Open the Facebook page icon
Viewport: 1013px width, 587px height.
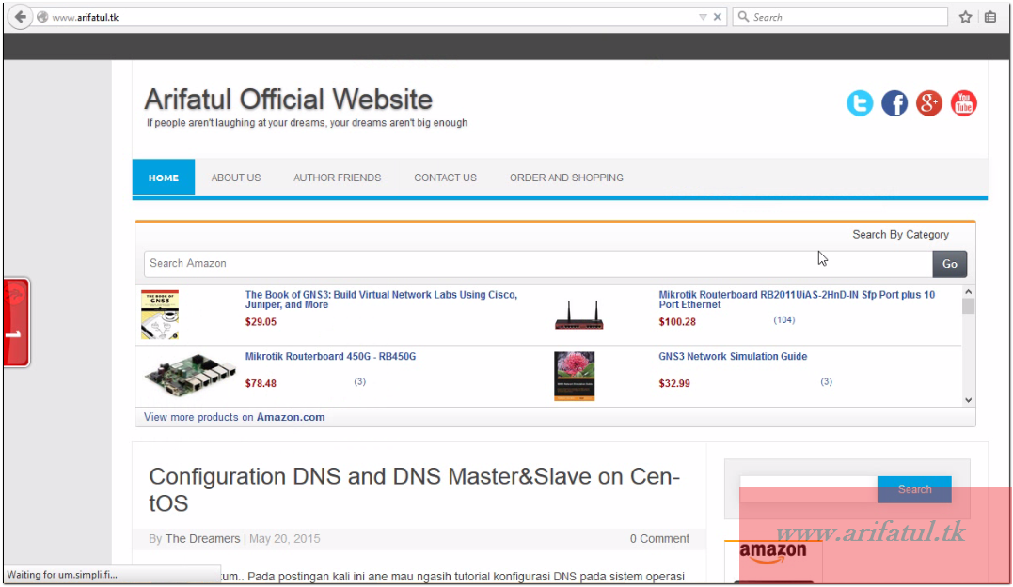coord(894,103)
